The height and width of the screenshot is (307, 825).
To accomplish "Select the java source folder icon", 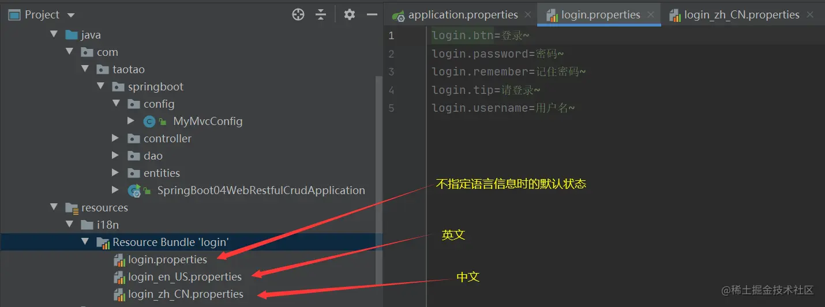I will [72, 35].
